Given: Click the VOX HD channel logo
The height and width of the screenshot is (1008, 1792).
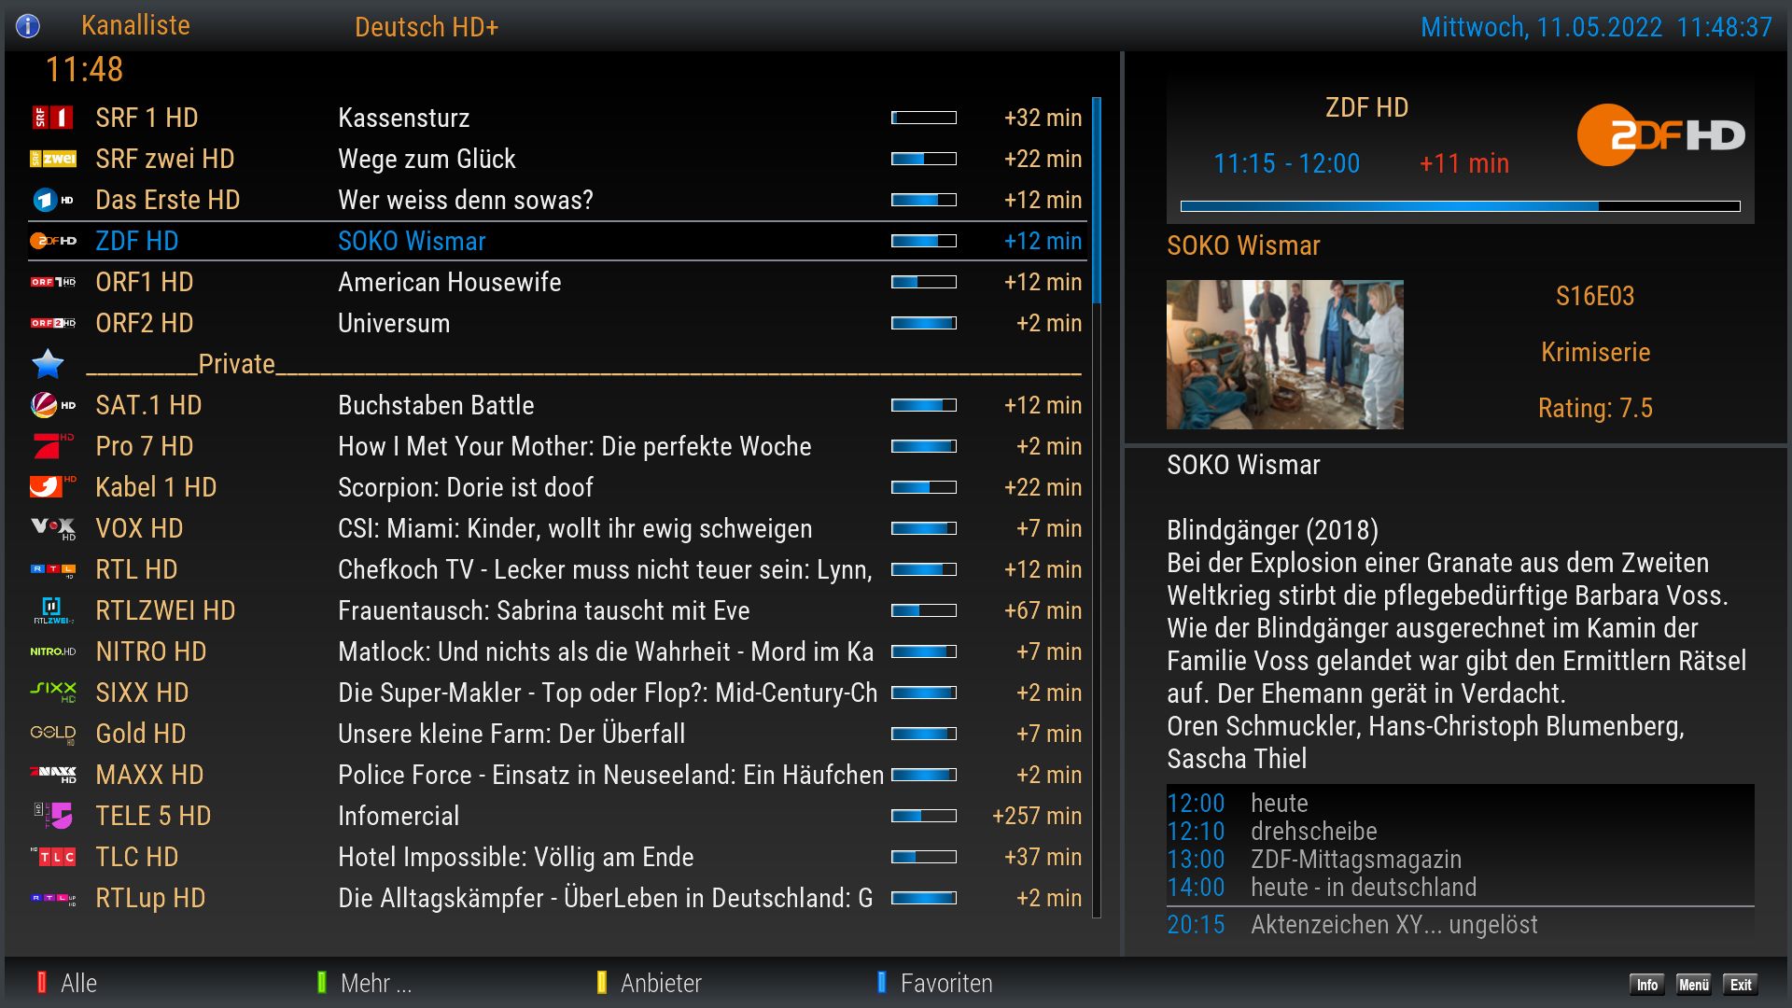Looking at the screenshot, I should [x=52, y=528].
